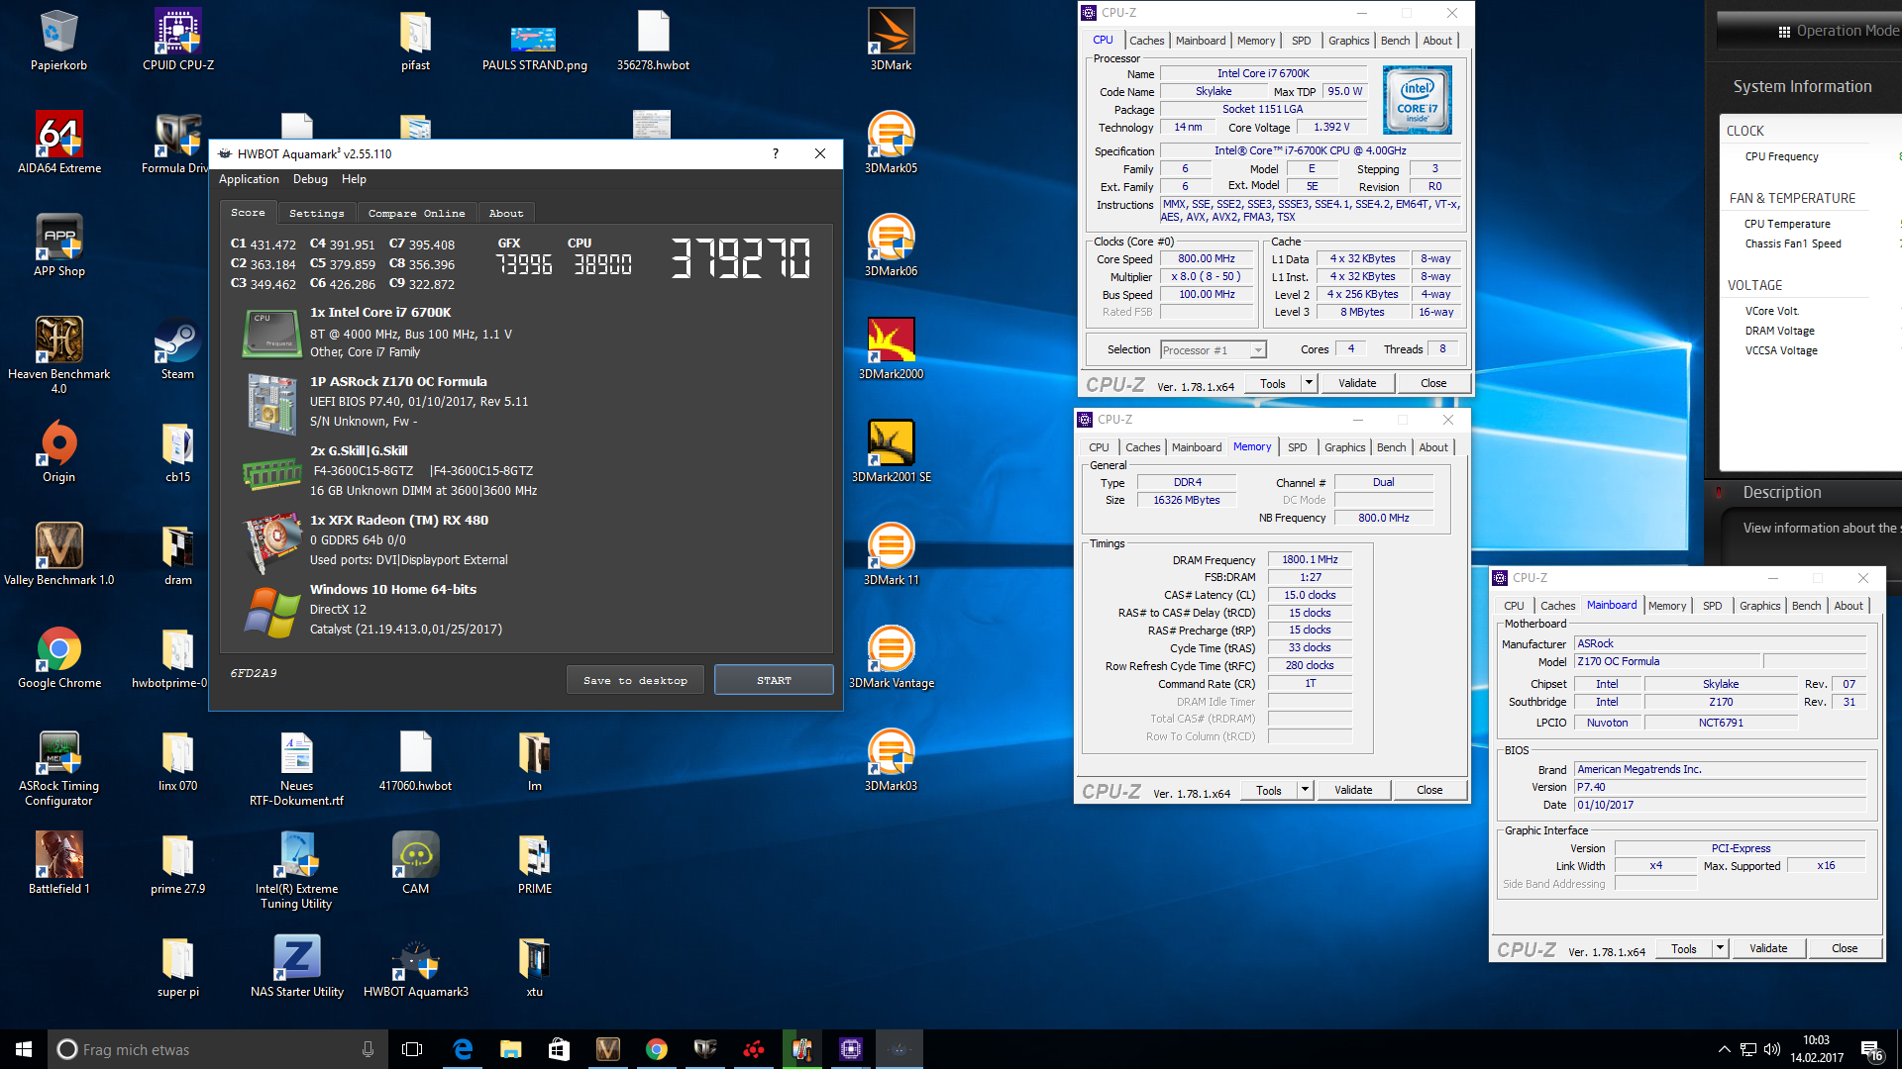Open 3DMark Vantage desktop shortcut
This screenshot has height=1069, width=1902.
pyautogui.click(x=892, y=658)
